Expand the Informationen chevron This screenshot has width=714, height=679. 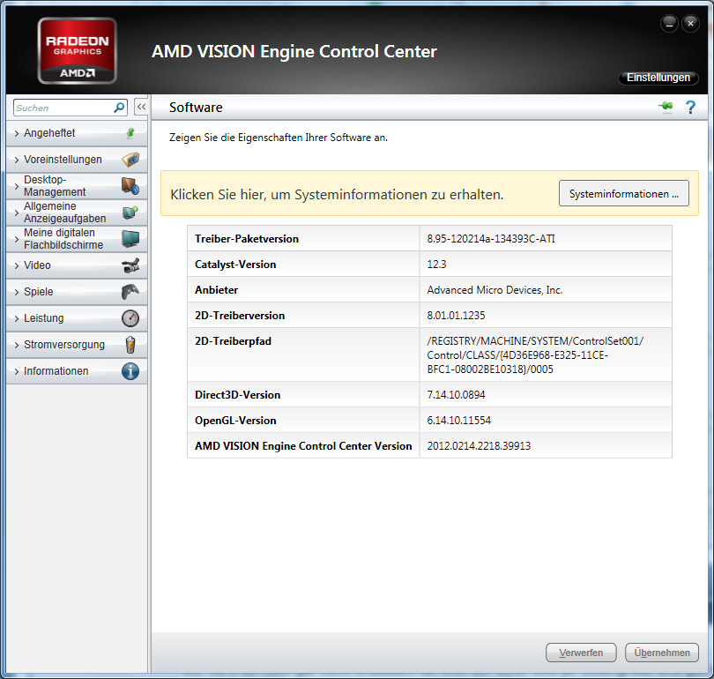click(x=17, y=371)
